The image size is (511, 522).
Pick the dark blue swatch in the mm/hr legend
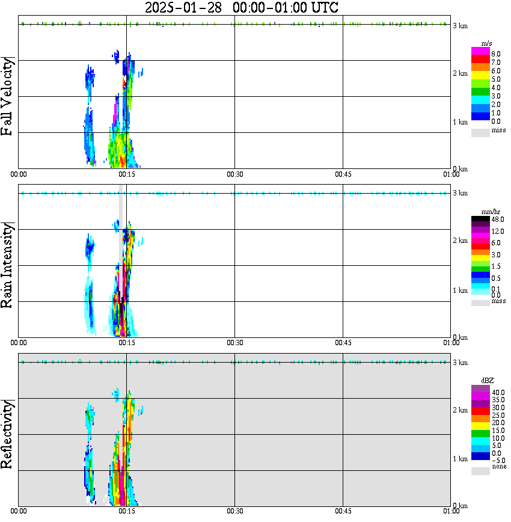480,275
